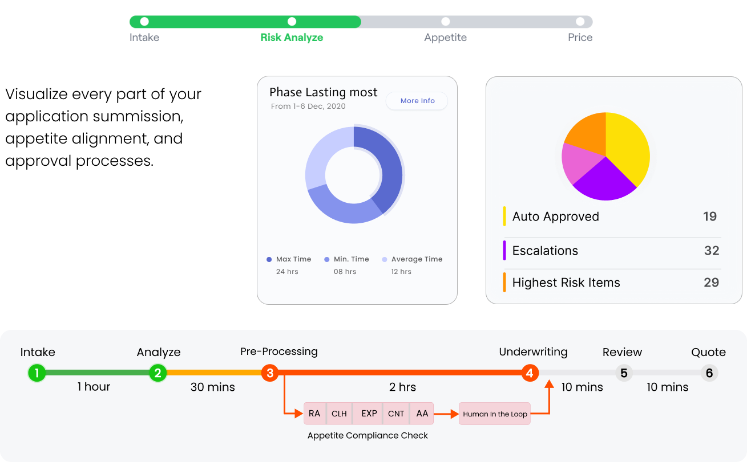747x462 pixels.
Task: Click the Human In the Loop box
Action: click(495, 414)
